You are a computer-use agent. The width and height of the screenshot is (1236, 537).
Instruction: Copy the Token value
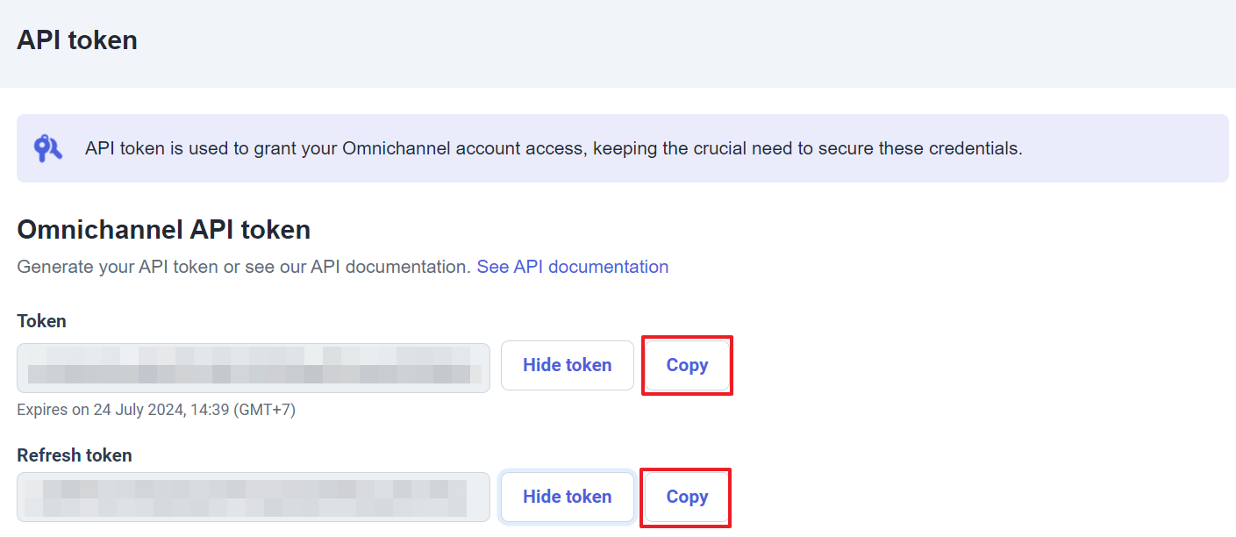pos(687,365)
